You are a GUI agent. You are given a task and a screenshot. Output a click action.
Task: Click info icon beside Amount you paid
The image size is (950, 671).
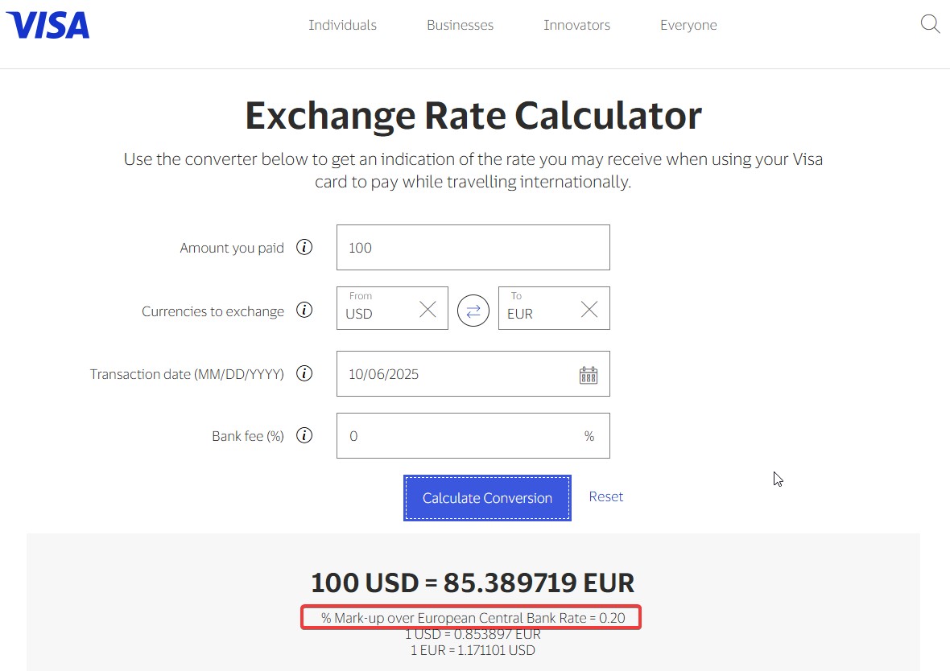tap(304, 248)
